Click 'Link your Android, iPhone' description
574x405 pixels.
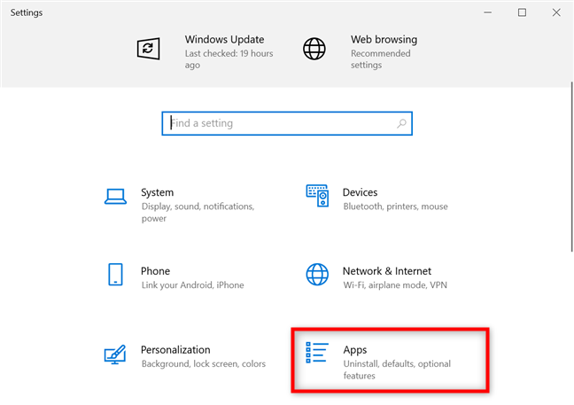pyautogui.click(x=192, y=285)
